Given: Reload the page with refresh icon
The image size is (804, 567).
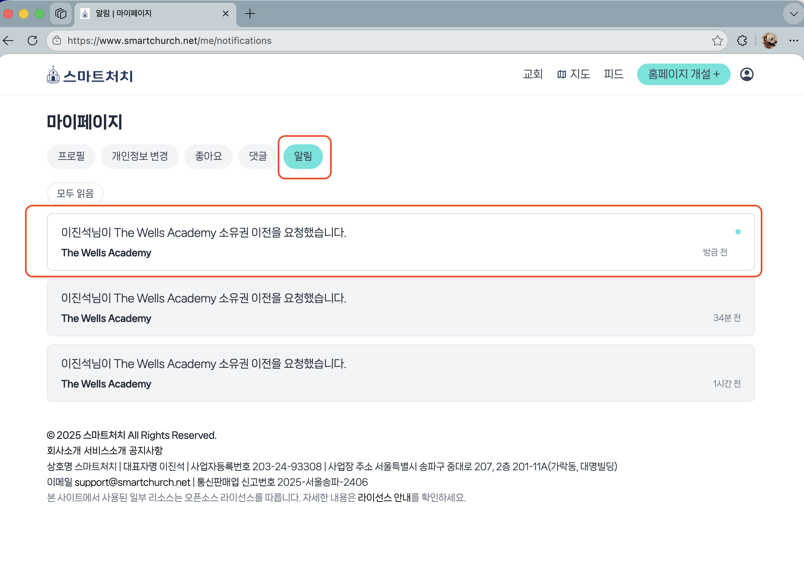Looking at the screenshot, I should click(x=32, y=41).
